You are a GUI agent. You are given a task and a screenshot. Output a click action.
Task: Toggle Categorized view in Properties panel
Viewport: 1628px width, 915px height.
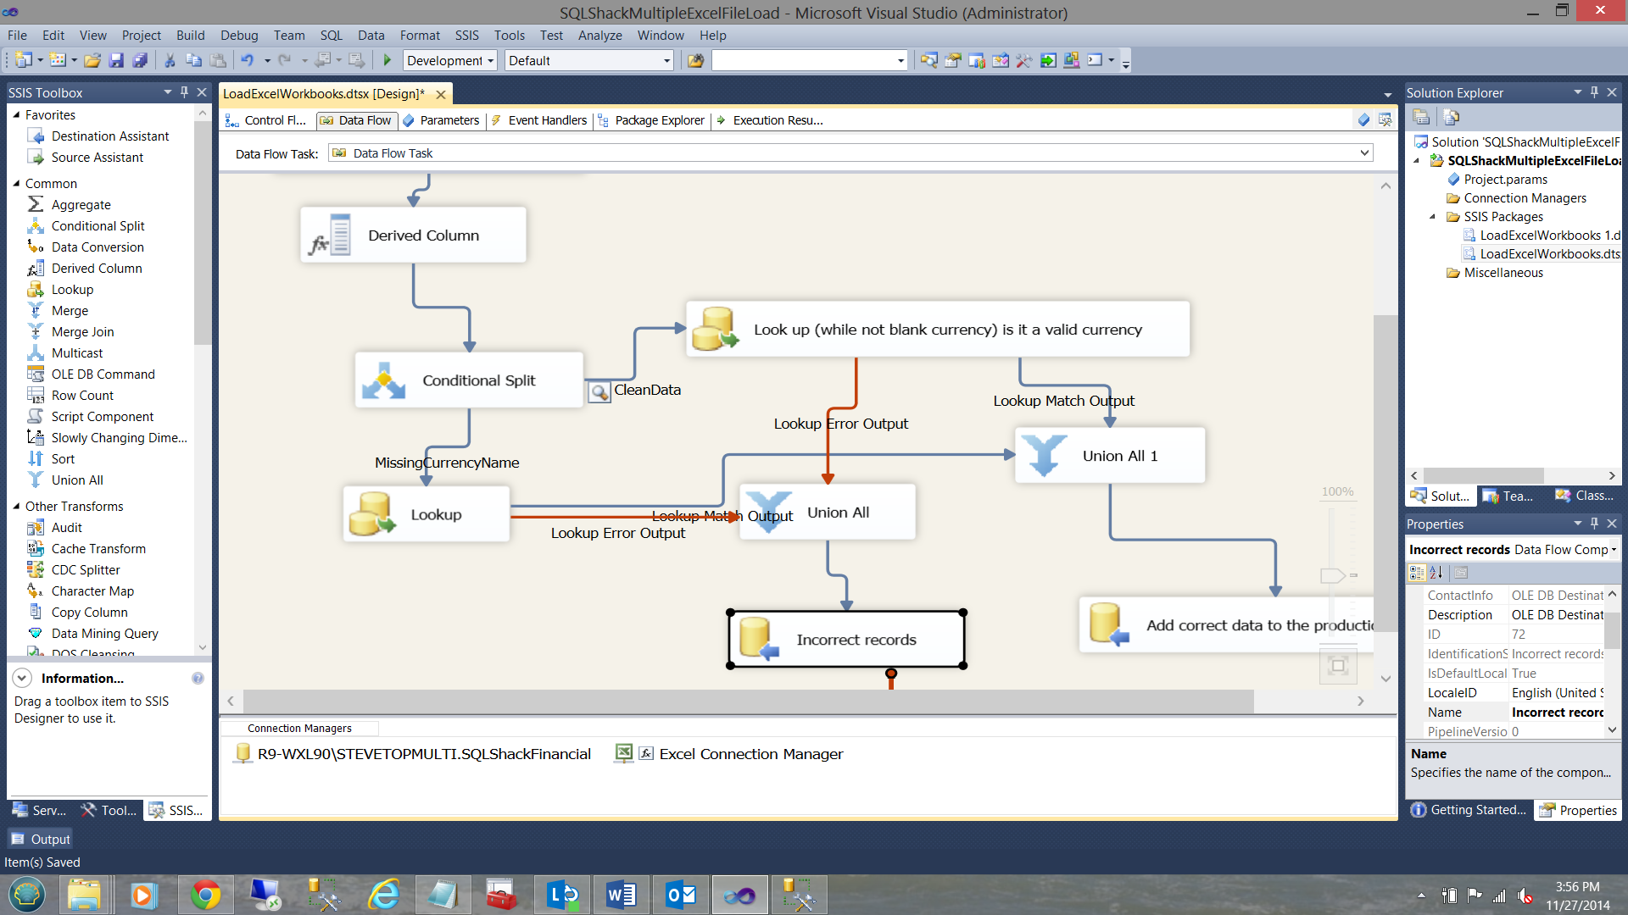1417,573
